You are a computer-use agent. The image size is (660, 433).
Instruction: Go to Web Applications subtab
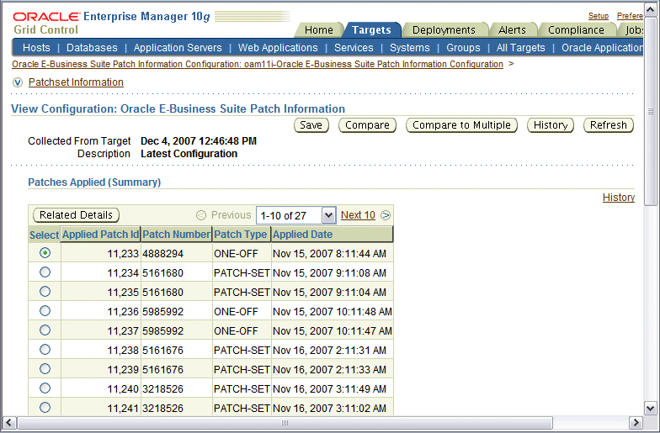click(278, 47)
